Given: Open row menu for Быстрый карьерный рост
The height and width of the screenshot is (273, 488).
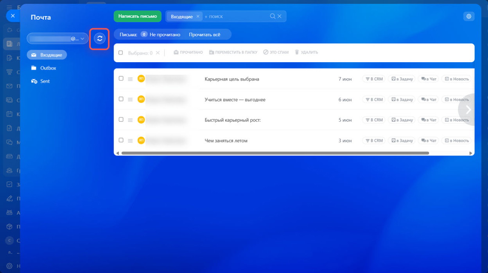Looking at the screenshot, I should (130, 120).
